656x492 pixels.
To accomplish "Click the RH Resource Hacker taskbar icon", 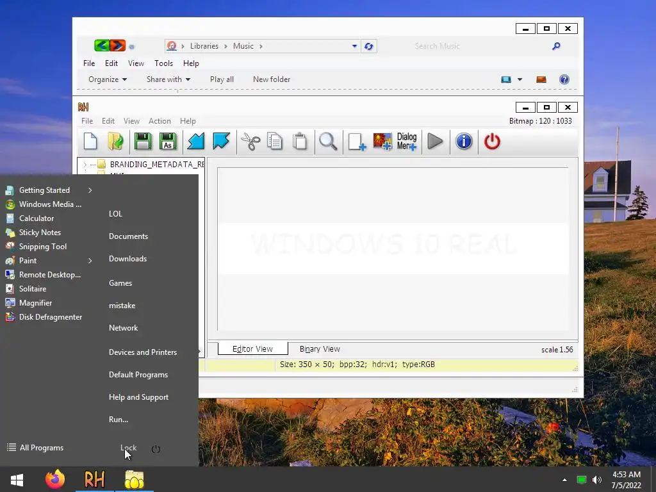I will [x=95, y=479].
